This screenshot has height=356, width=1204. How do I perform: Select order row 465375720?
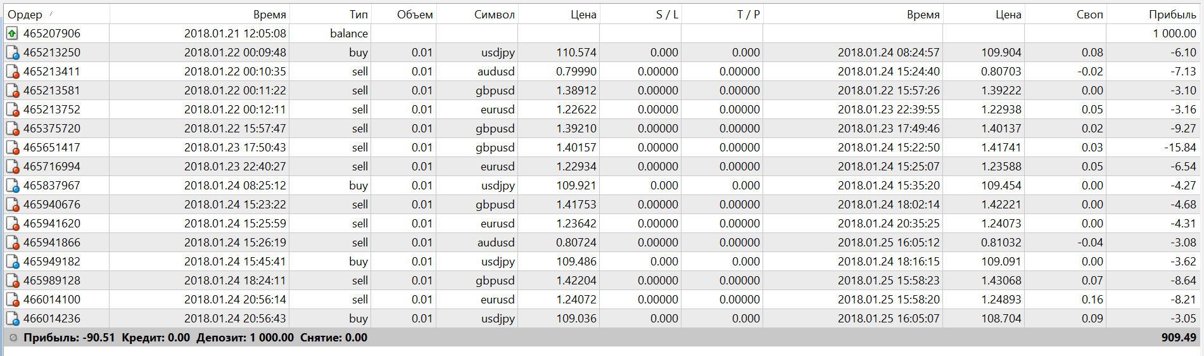pyautogui.click(x=601, y=129)
